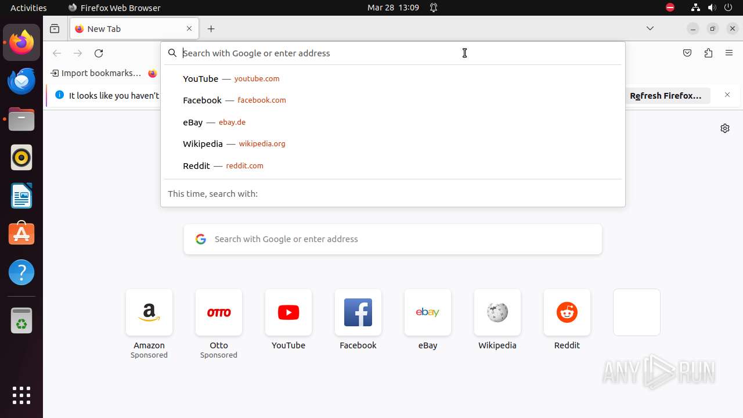The image size is (743, 418).
Task: Open the Firefox application menu
Action: pos(729,53)
